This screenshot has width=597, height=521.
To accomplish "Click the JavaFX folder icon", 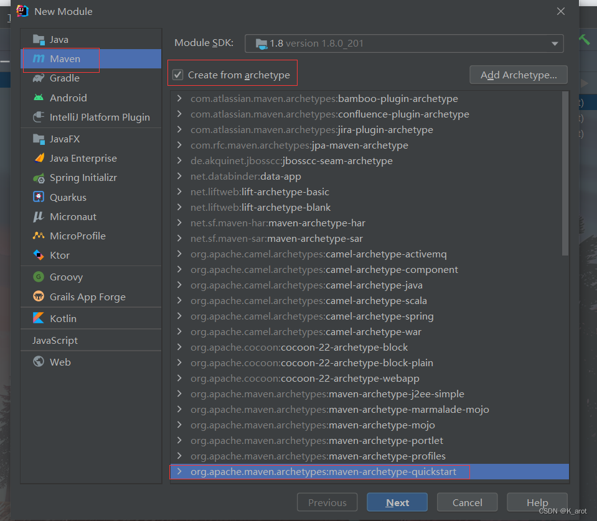I will [x=39, y=139].
